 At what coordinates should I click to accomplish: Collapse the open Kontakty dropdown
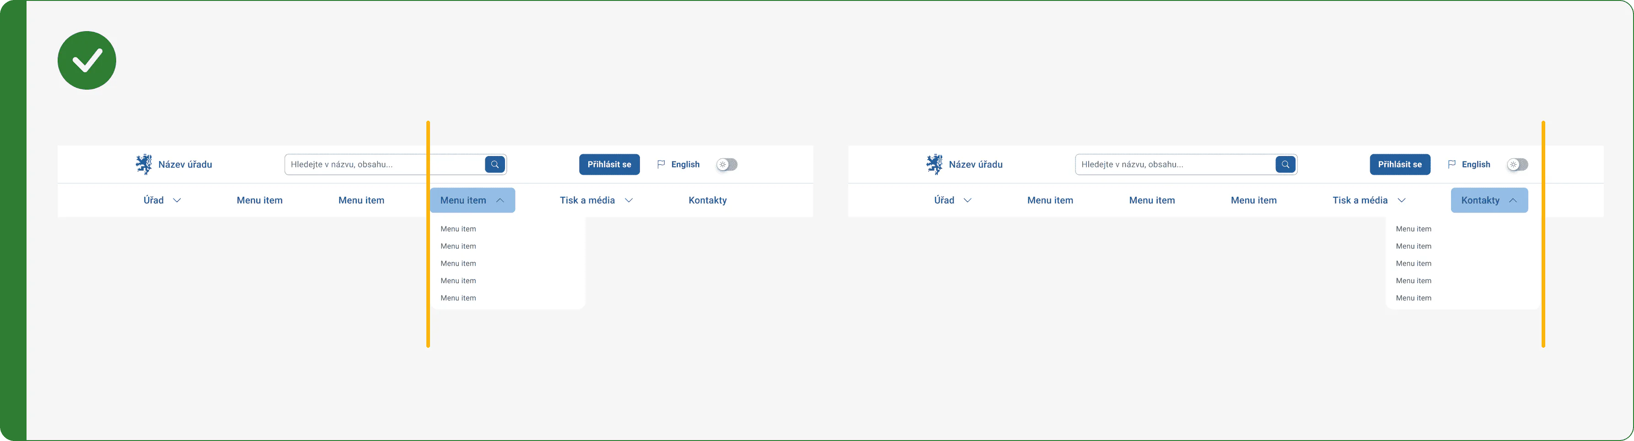(x=1489, y=200)
